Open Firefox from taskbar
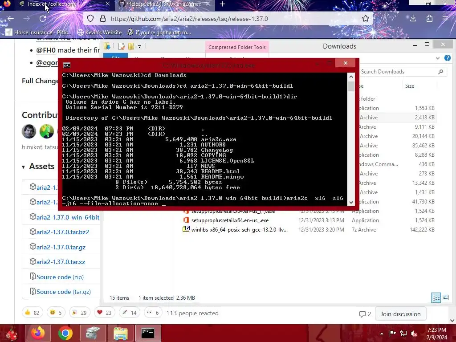 38,333
